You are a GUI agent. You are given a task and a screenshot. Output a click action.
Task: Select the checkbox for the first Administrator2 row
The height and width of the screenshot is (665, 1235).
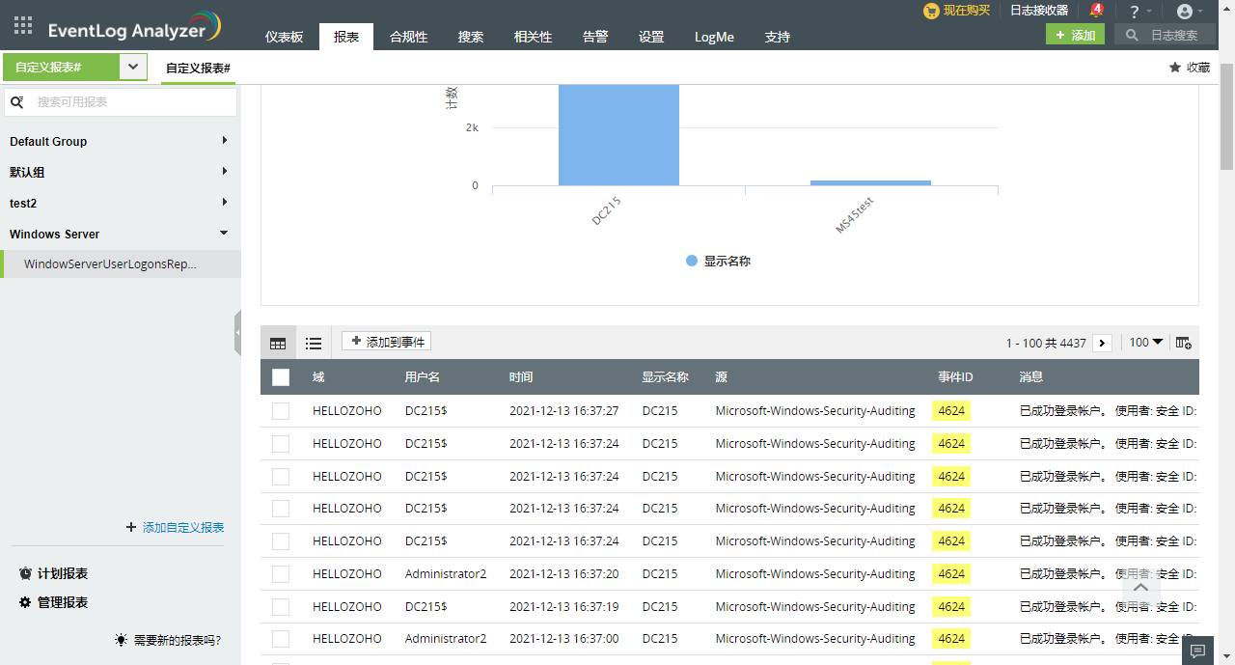click(281, 574)
